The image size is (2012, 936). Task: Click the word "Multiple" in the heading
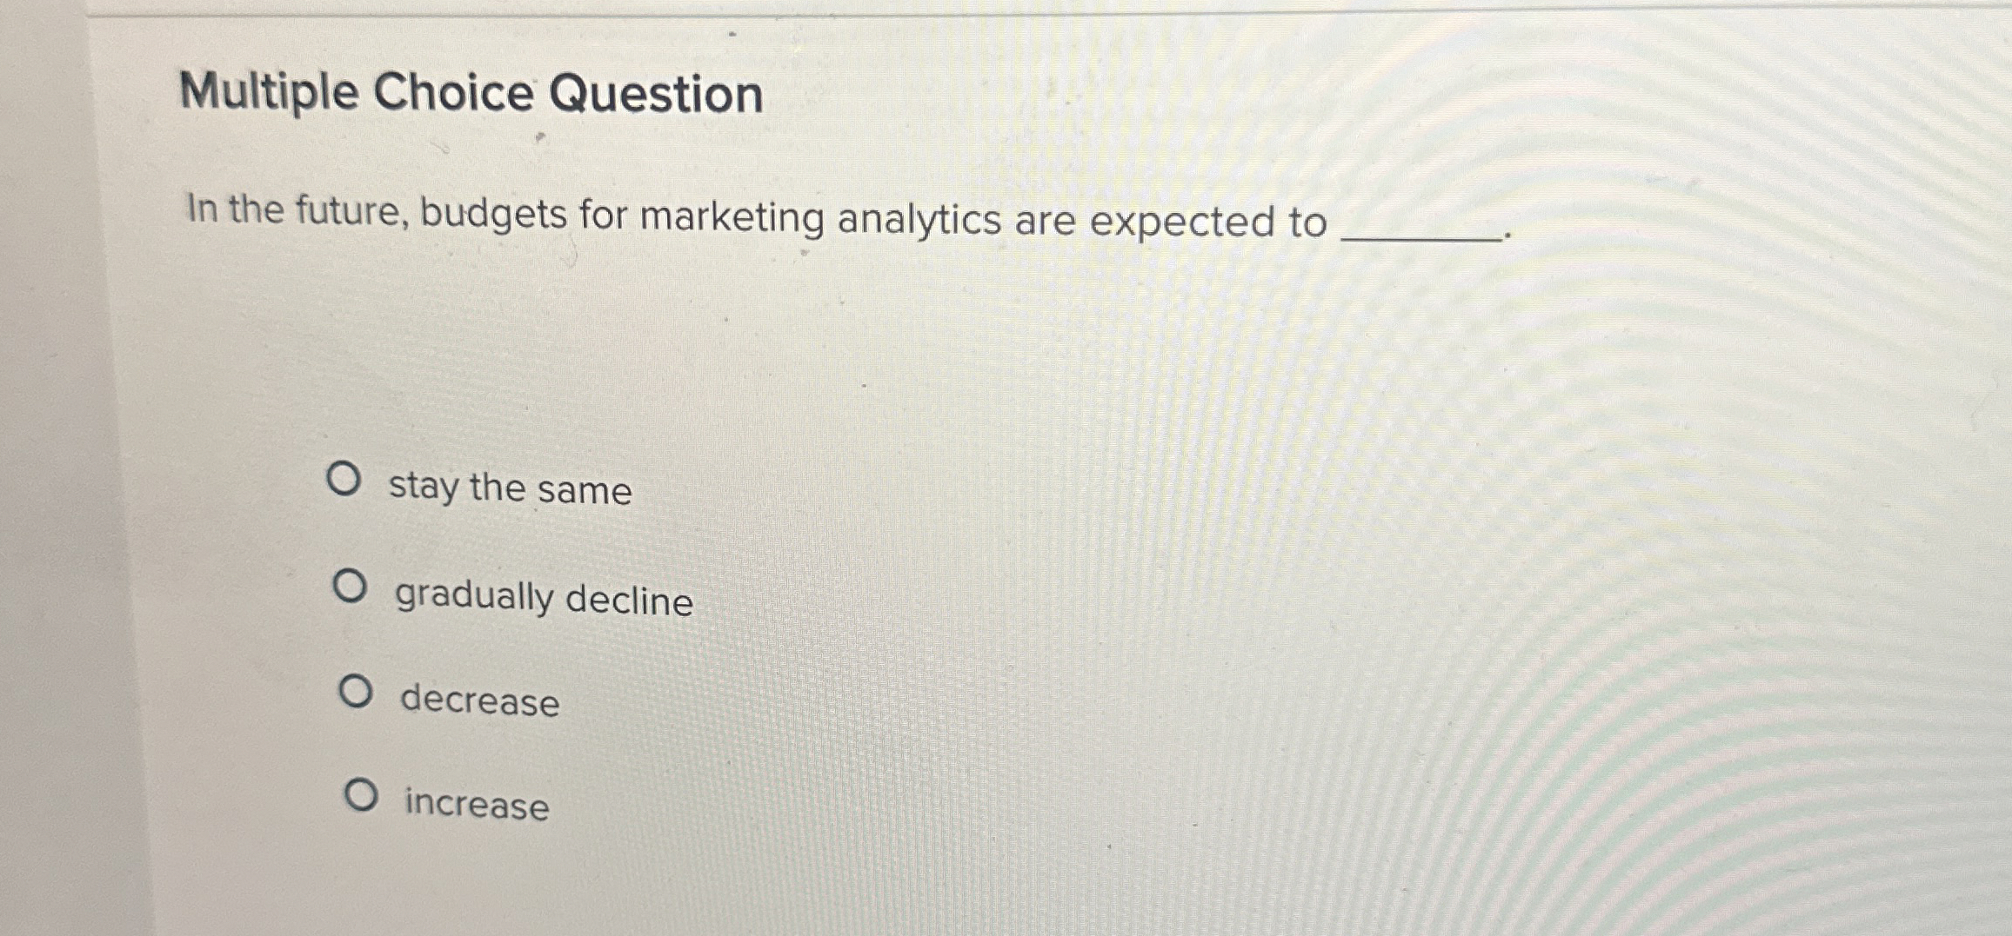pyautogui.click(x=269, y=90)
